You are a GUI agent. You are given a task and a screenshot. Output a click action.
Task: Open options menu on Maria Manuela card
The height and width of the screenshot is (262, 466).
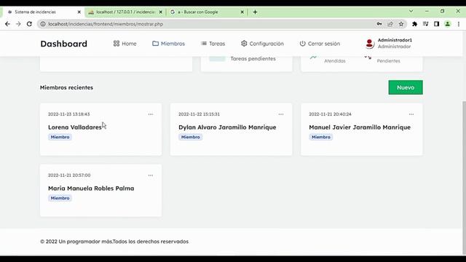(151, 175)
